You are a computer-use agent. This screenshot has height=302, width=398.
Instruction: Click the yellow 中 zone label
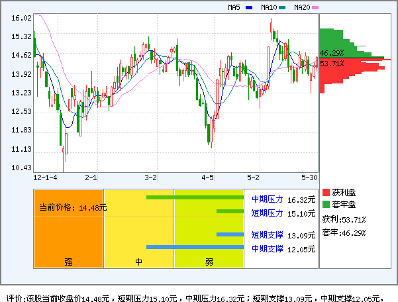pos(138,262)
